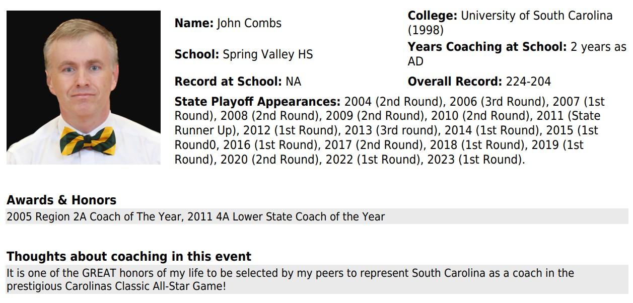Click the "School:" label
This screenshot has height=303, width=633.
pos(197,54)
